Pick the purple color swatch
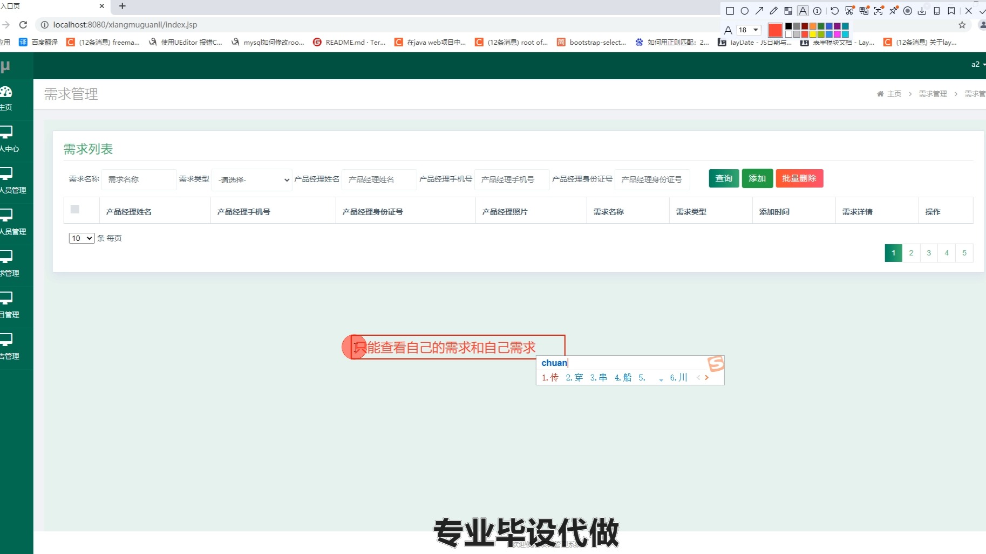Viewport: 986px width, 554px height. point(837,26)
